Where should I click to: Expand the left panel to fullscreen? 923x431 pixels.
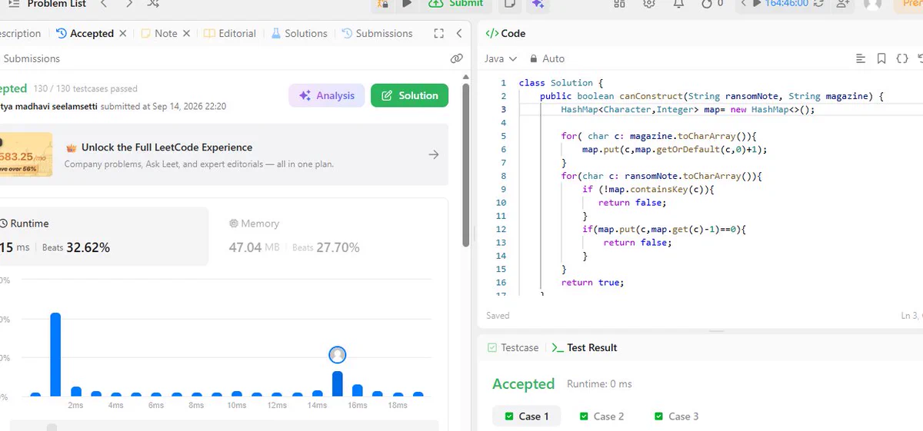tap(438, 34)
